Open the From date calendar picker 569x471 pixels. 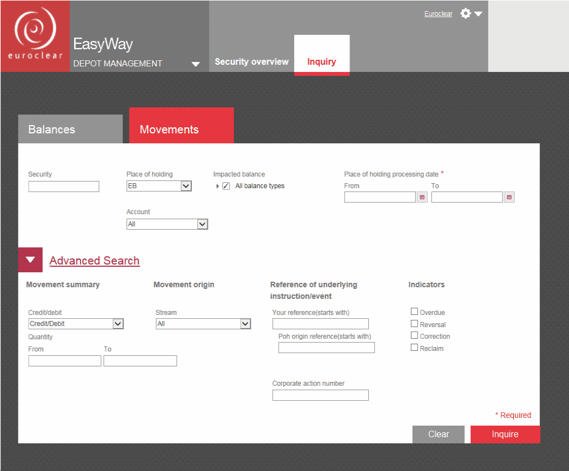(x=422, y=197)
